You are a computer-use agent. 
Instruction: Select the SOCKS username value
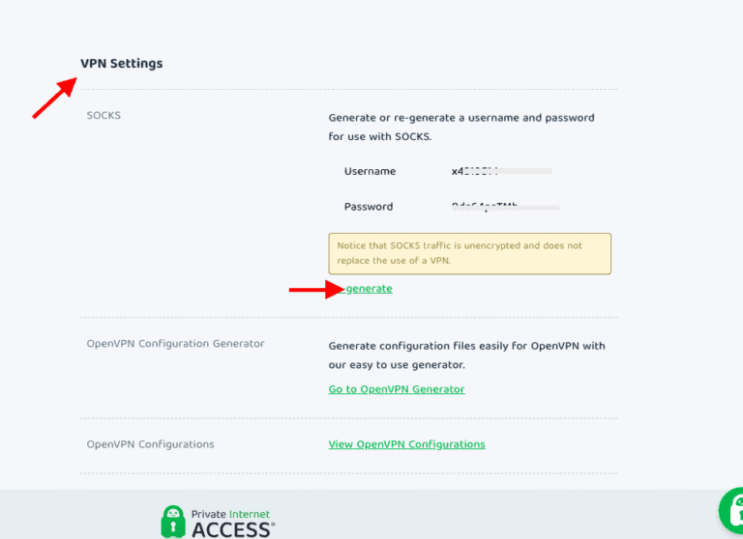pos(474,171)
